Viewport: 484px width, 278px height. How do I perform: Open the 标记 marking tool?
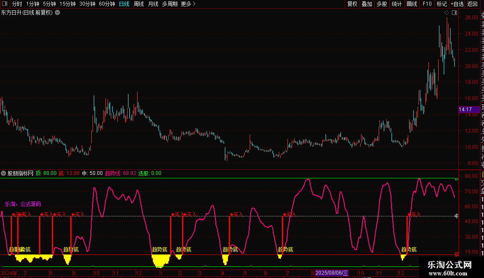pos(442,4)
